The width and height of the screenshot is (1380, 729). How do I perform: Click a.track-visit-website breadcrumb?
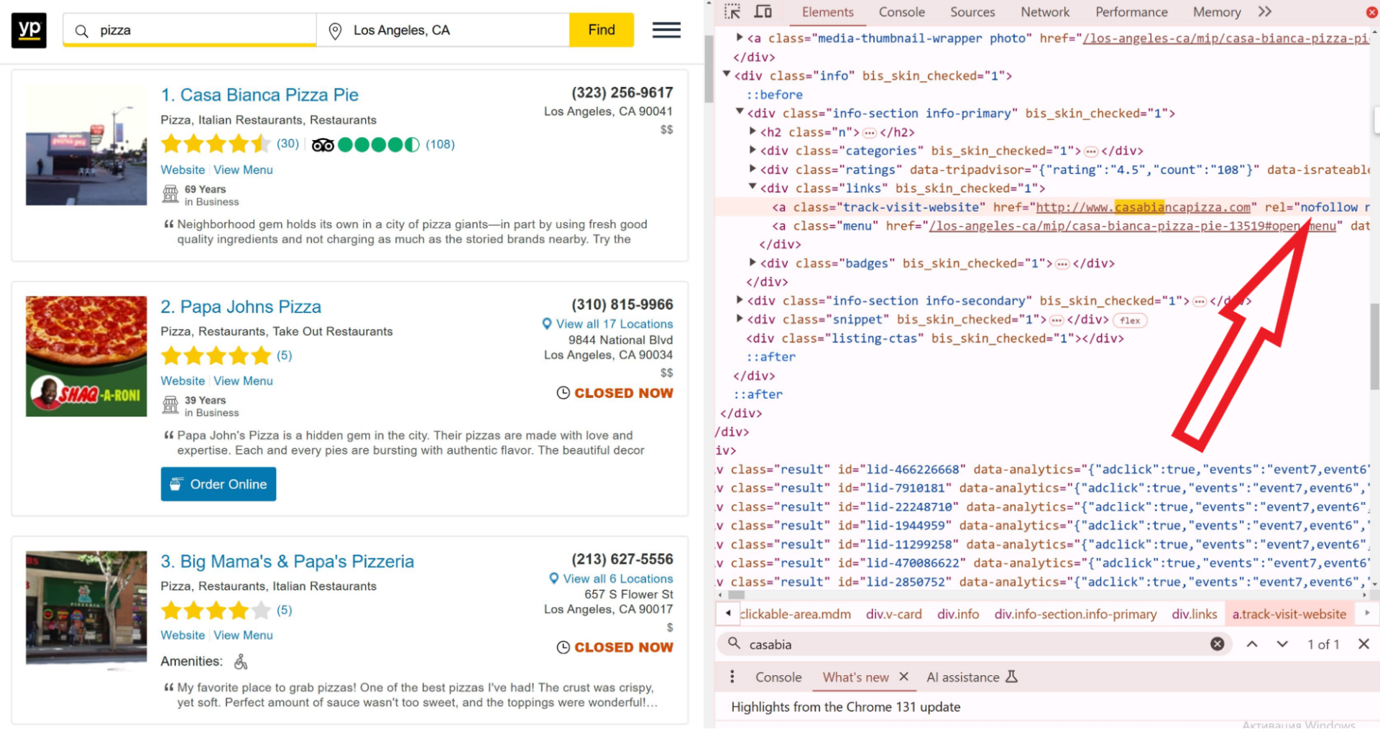point(1289,615)
